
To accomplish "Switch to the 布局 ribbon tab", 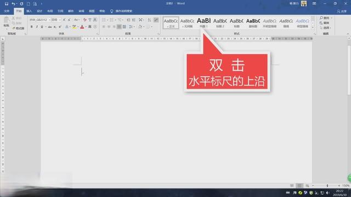I will 50,11.
